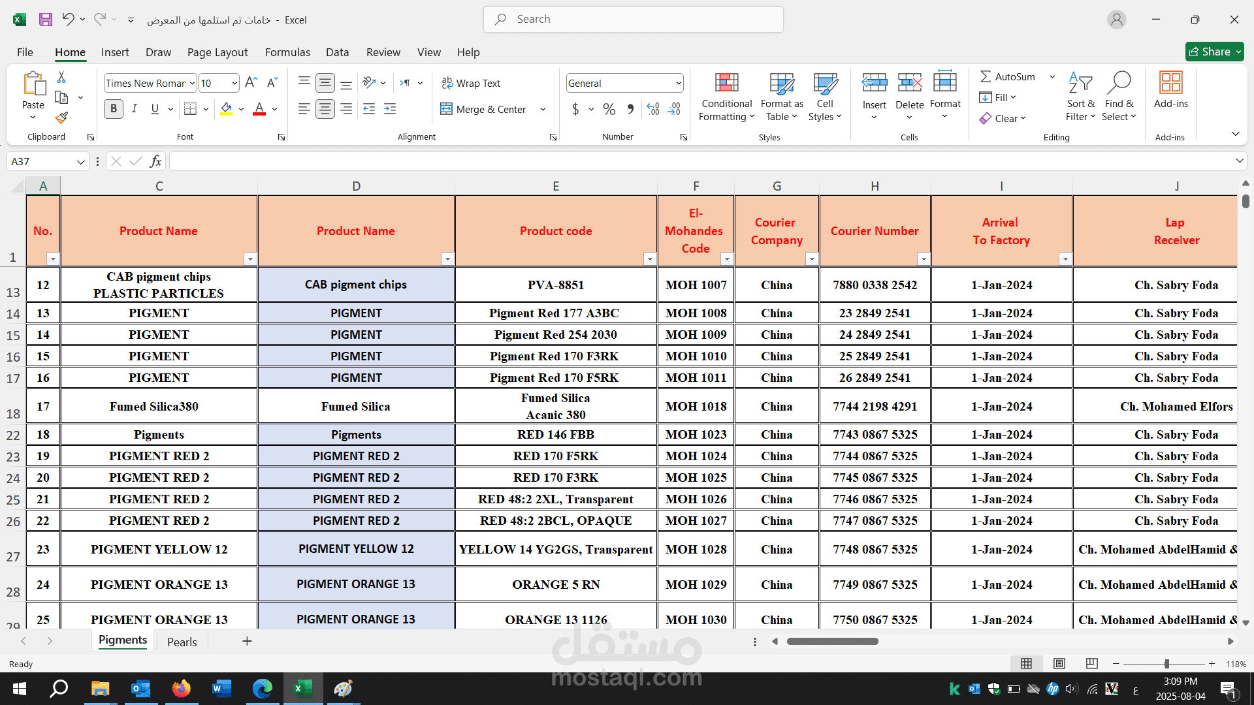Click the zoom level slider handle

point(1166,664)
